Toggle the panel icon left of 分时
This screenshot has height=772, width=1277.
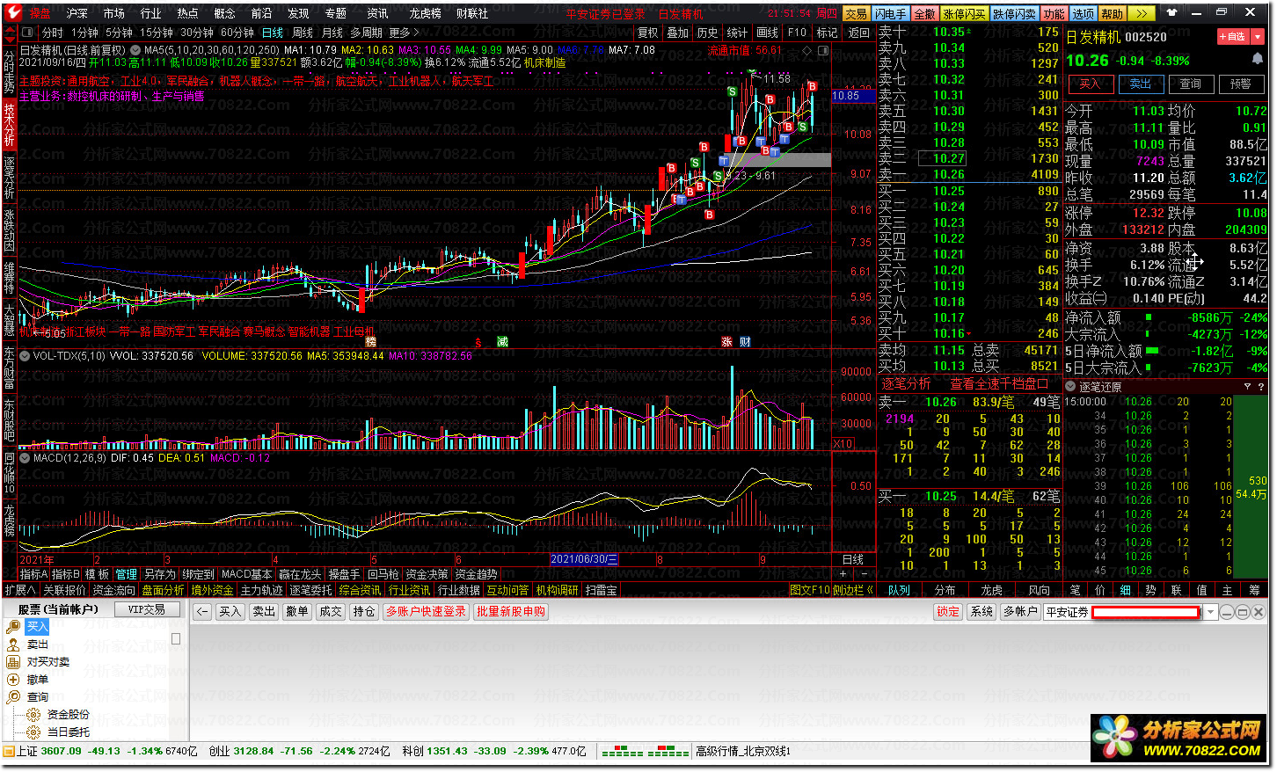click(27, 33)
